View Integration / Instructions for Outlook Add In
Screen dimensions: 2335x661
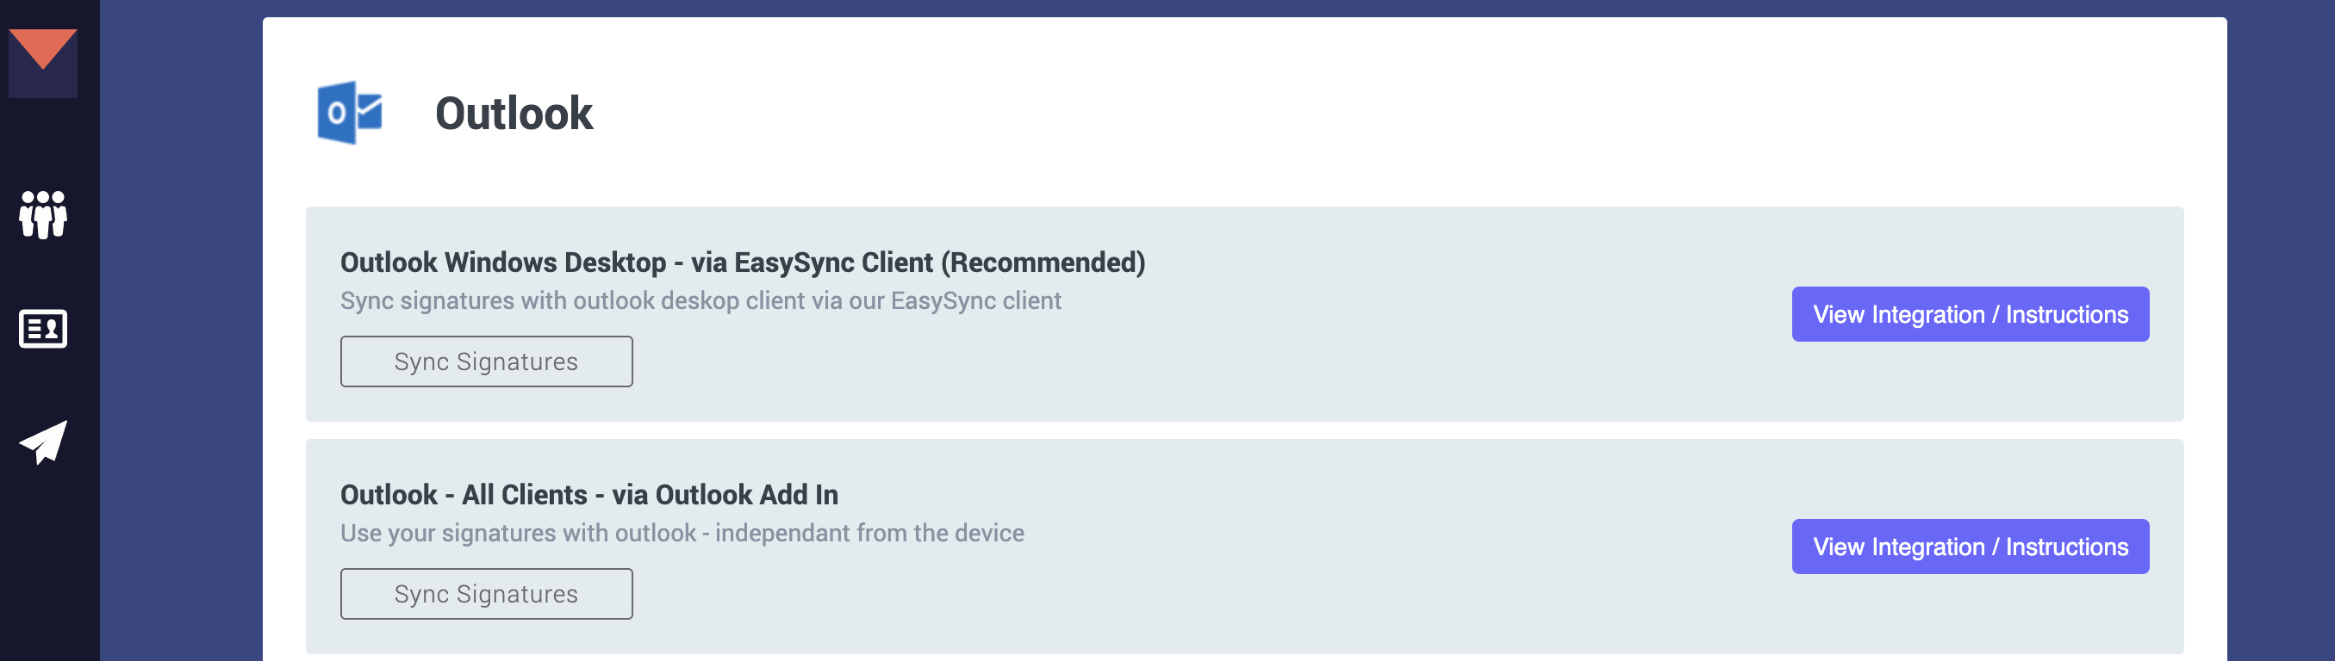click(1969, 547)
